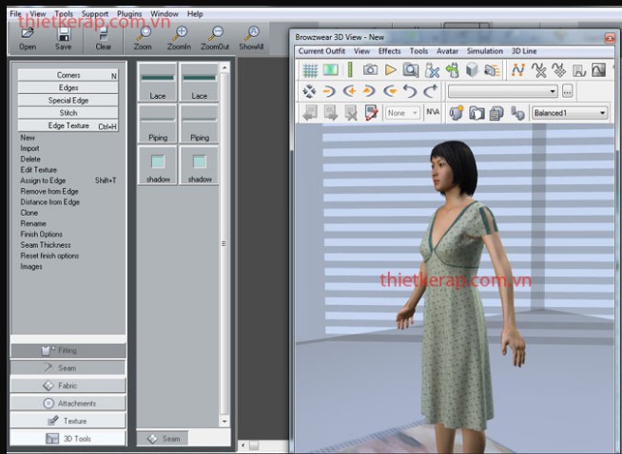Viewport: 622px width, 454px height.
Task: Click the curve with diamond pattern icon
Action: 559,70
